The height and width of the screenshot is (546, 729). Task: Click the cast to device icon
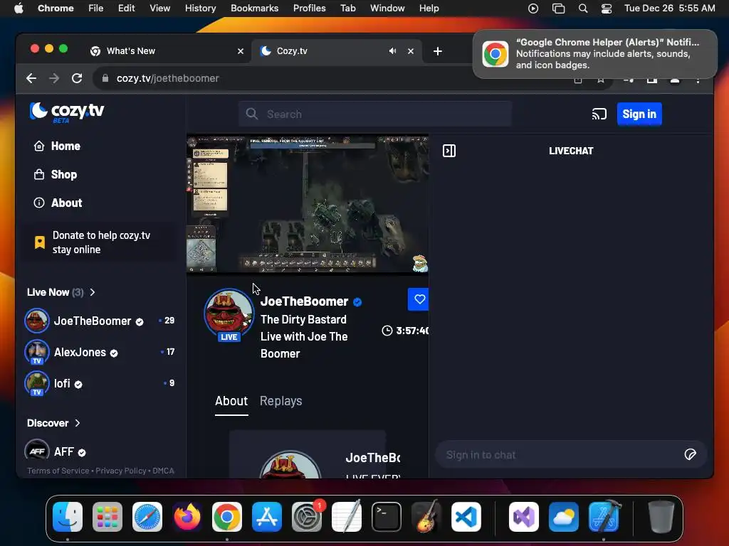pos(599,114)
